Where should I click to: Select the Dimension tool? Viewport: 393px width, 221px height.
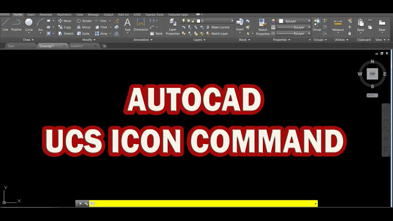141,25
